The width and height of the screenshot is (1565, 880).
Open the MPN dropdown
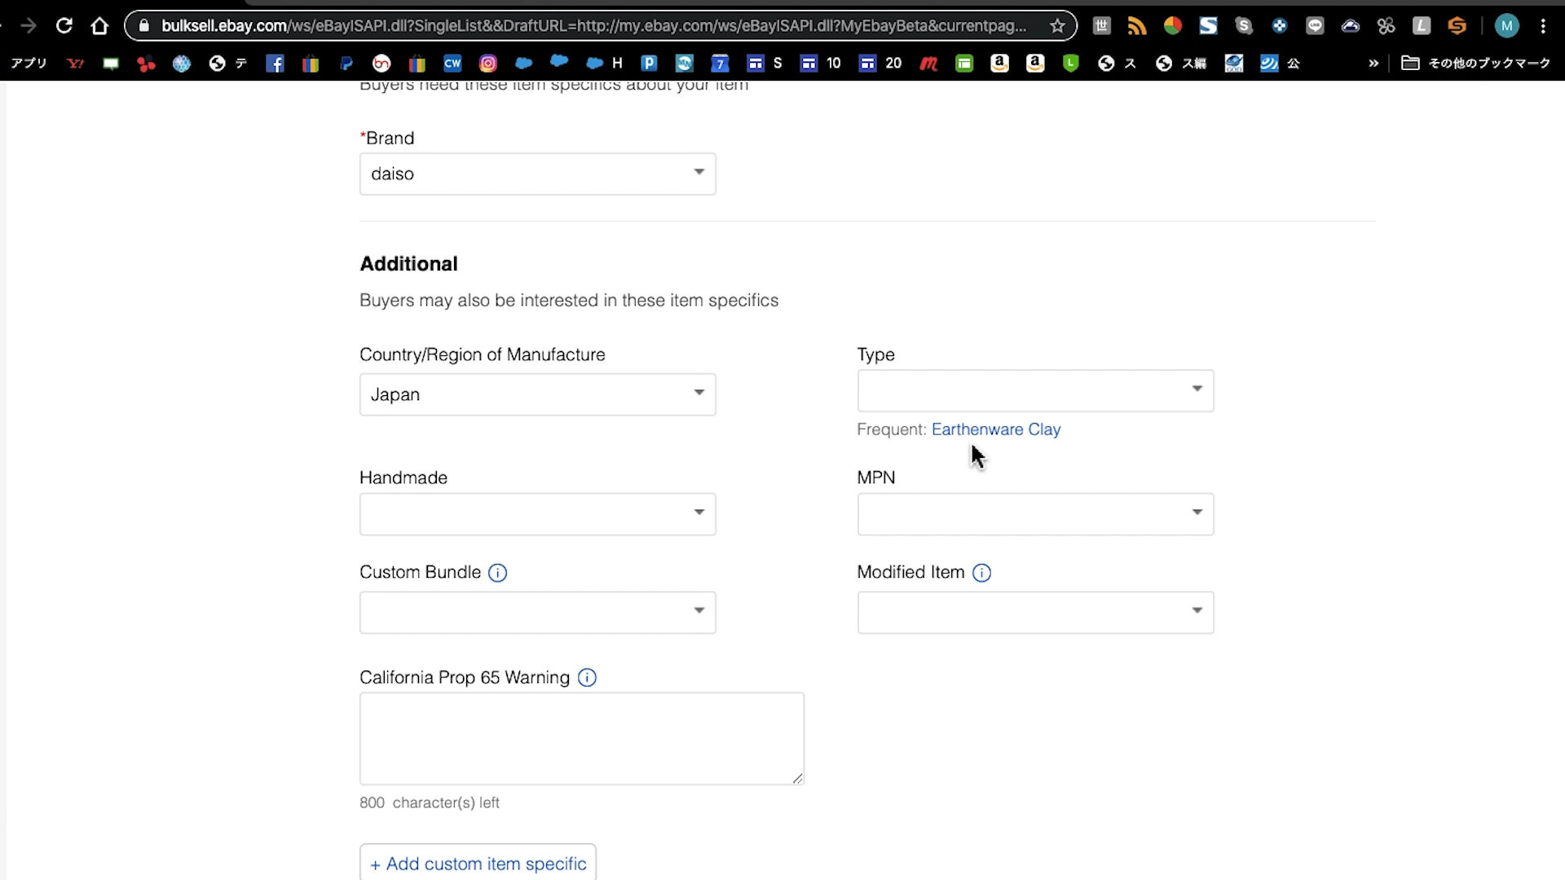click(x=1035, y=514)
